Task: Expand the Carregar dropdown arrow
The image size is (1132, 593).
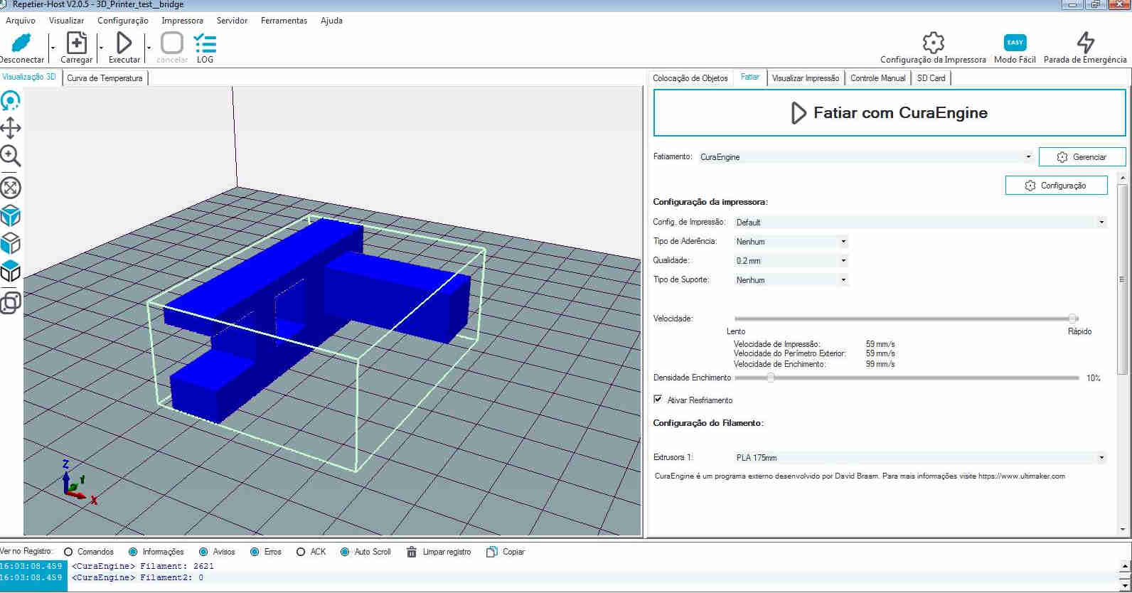Action: (101, 48)
